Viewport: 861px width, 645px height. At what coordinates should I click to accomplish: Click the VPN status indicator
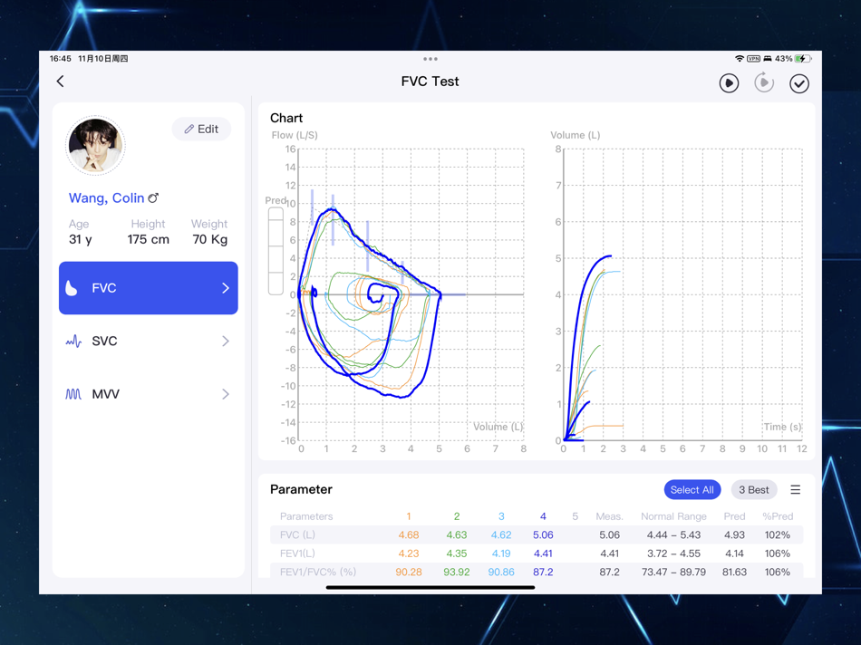coord(753,59)
